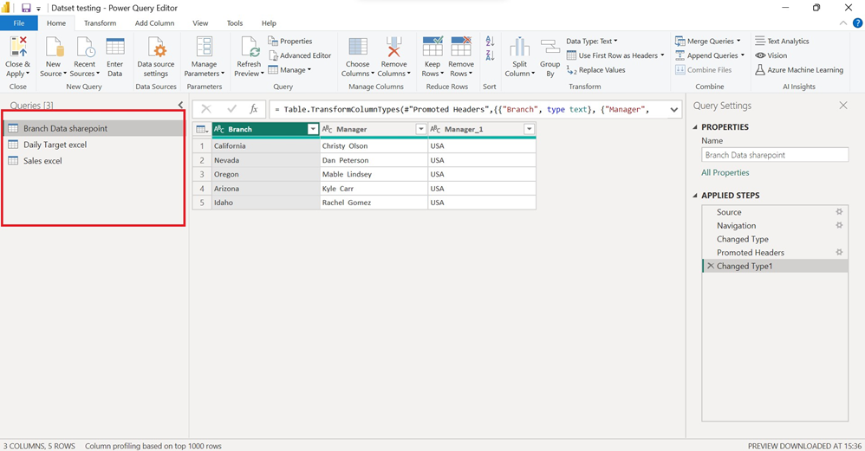865x451 pixels.
Task: Select the Oregon cell
Action: pyautogui.click(x=265, y=174)
